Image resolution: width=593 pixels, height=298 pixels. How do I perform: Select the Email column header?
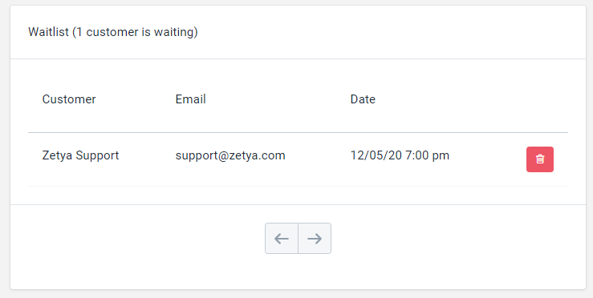(191, 99)
